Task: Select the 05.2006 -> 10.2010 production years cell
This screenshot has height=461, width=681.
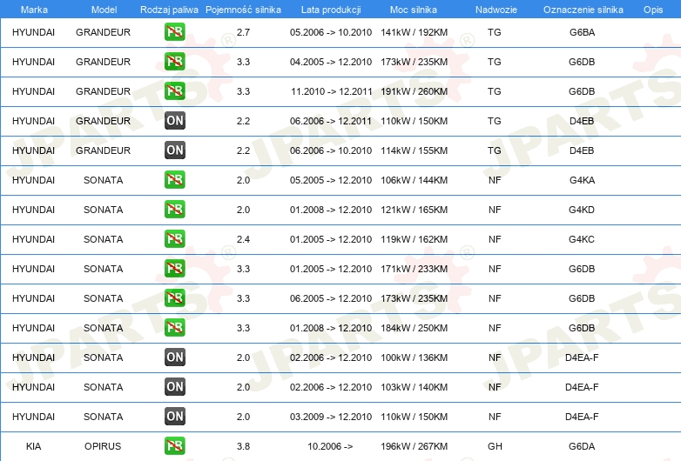Action: (331, 32)
